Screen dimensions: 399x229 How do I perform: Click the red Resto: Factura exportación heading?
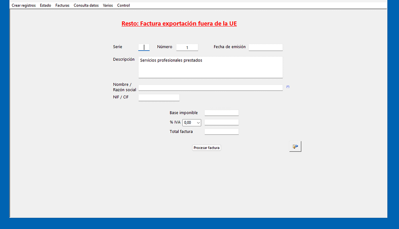click(x=179, y=24)
